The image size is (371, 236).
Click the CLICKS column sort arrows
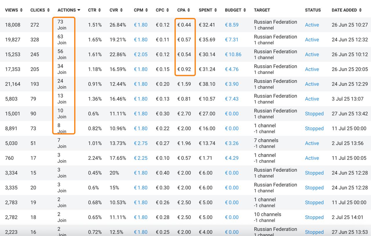(48, 10)
